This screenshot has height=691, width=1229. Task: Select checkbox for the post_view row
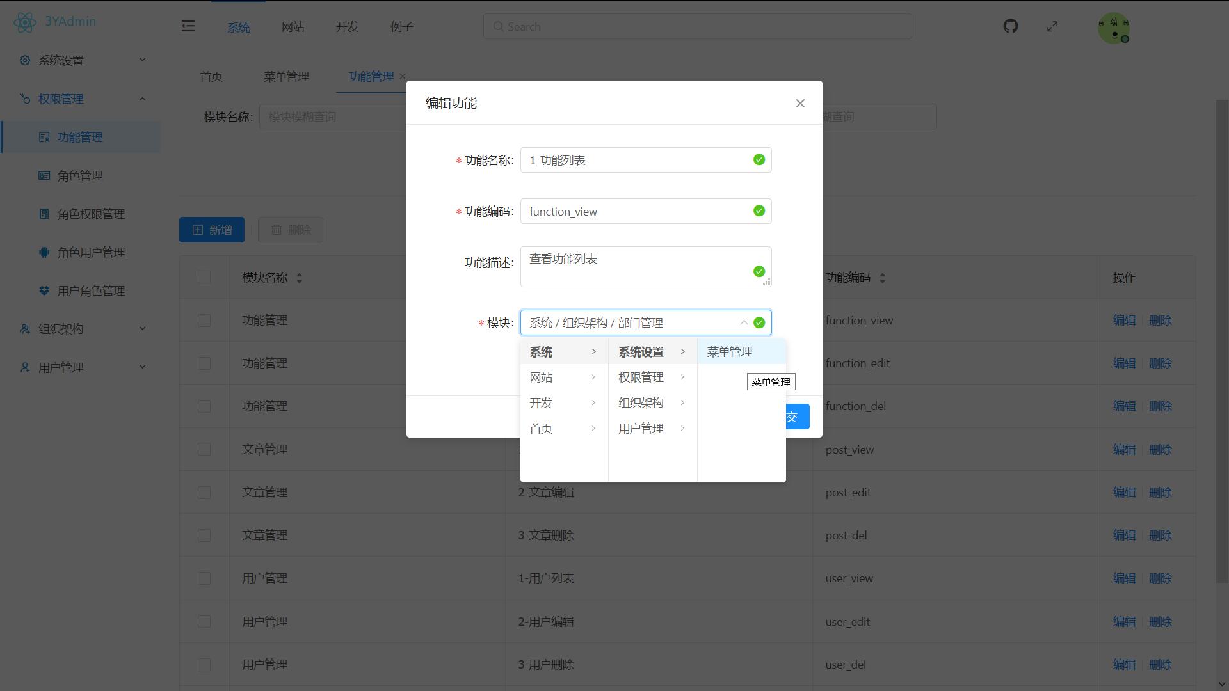point(204,449)
